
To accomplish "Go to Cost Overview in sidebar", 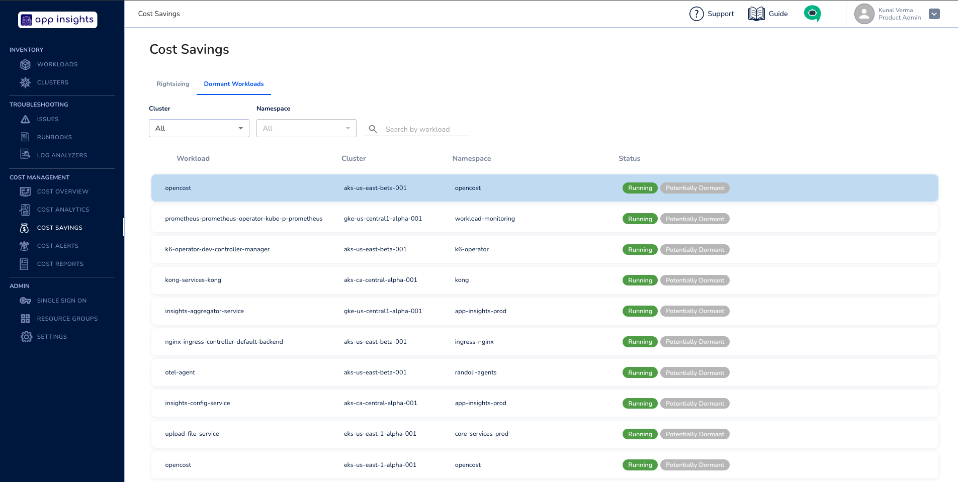I will coord(62,191).
